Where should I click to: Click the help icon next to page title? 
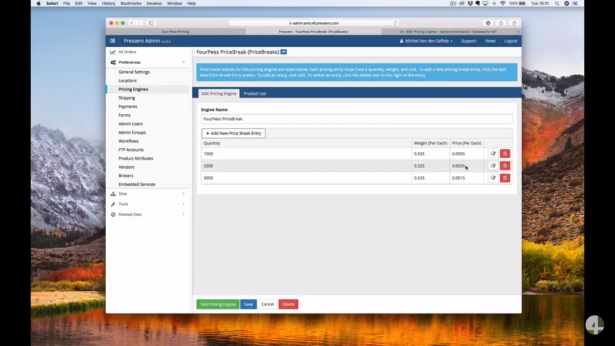(x=283, y=52)
